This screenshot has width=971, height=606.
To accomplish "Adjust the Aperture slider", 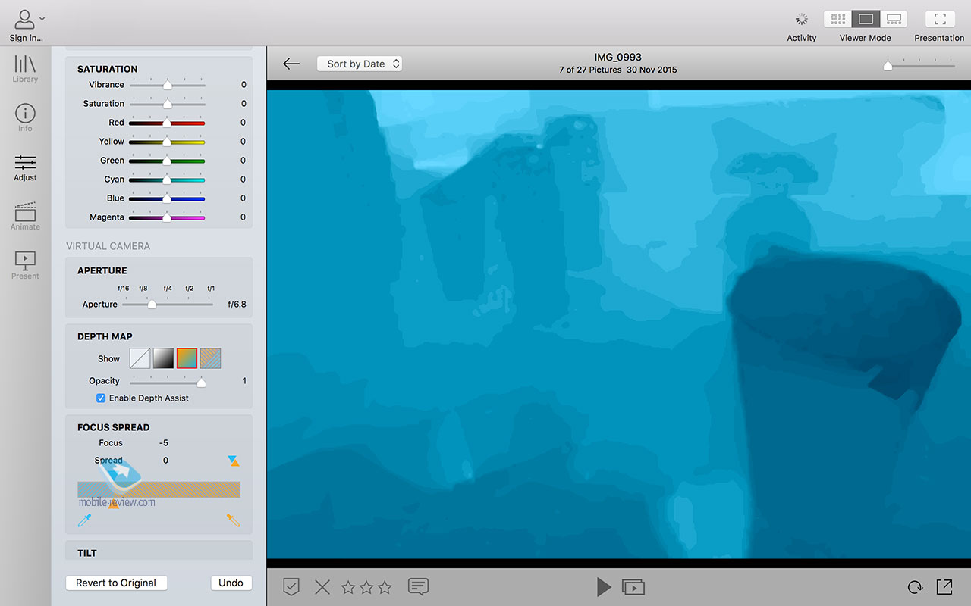I will (x=168, y=304).
